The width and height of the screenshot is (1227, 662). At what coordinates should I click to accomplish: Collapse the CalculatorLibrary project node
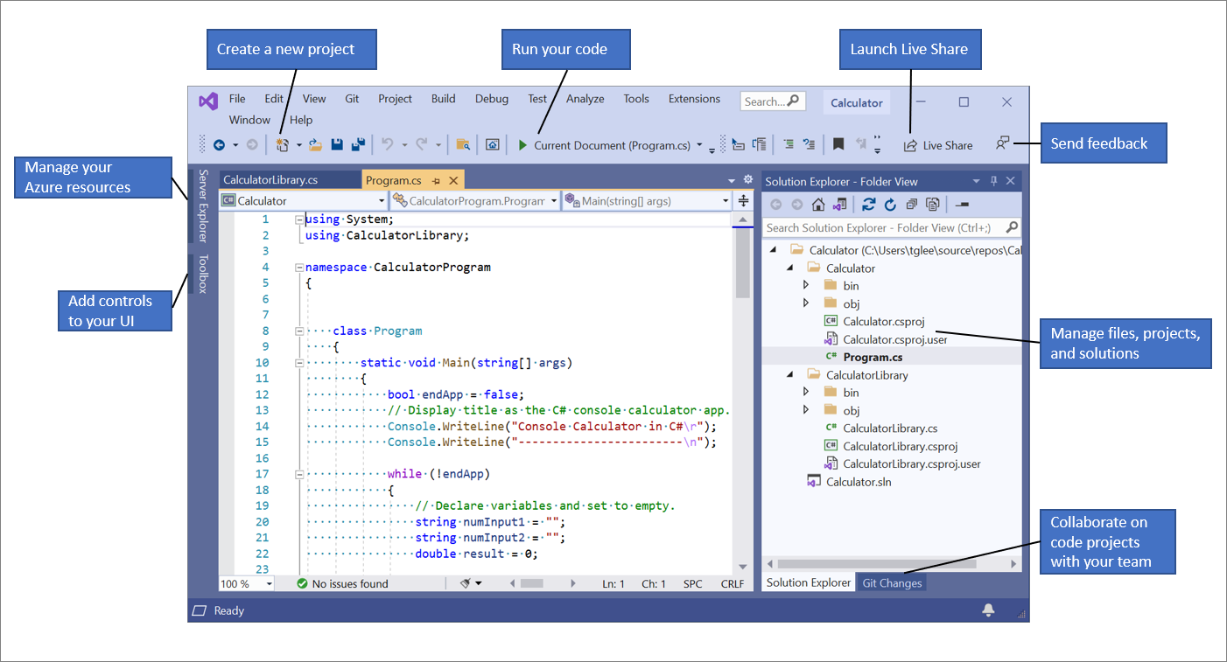(790, 374)
